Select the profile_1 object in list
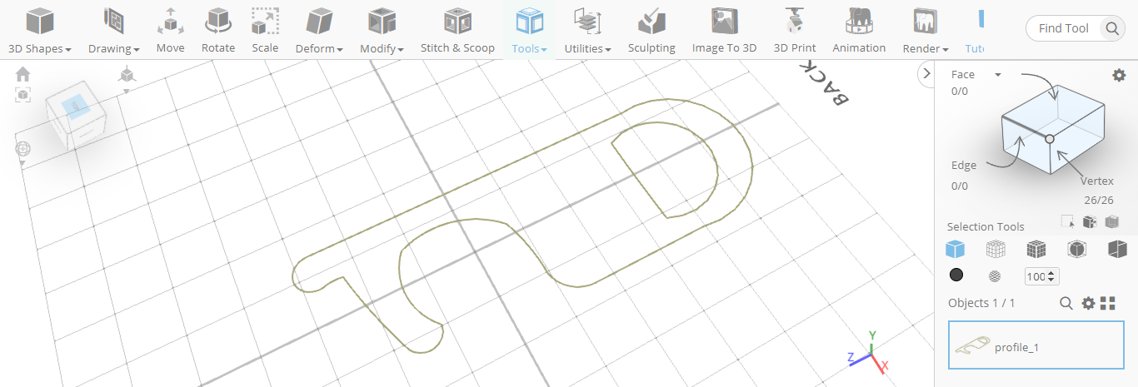The height and width of the screenshot is (387, 1138). 1036,345
